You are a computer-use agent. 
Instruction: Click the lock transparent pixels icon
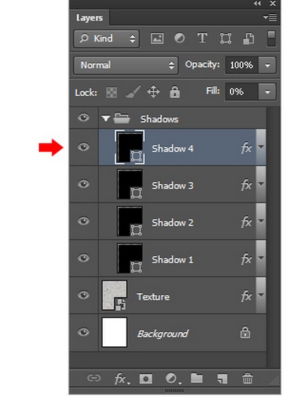point(112,92)
